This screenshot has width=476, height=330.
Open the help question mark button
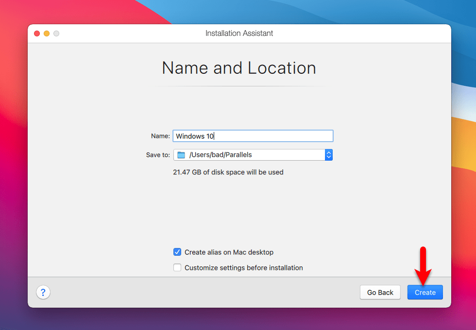tap(43, 292)
